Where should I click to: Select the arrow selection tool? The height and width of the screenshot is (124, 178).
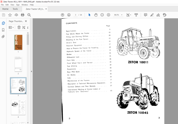pyautogui.click(x=90, y=15)
